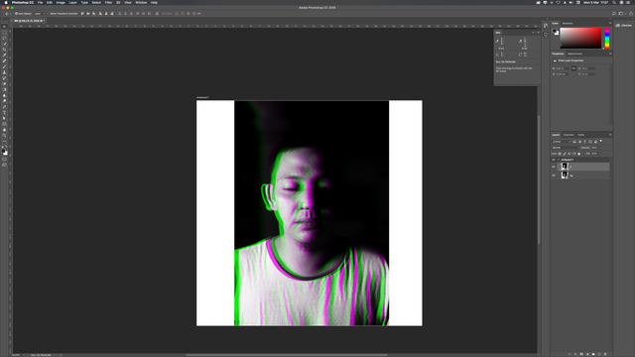Click the hue slider strip
Viewport: 635px width, 357px height.
click(607, 38)
